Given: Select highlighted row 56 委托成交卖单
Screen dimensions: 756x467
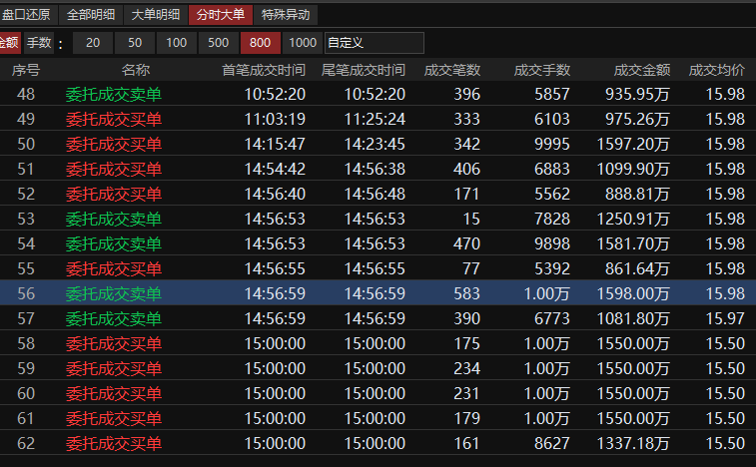Looking at the screenshot, I should coord(378,294).
